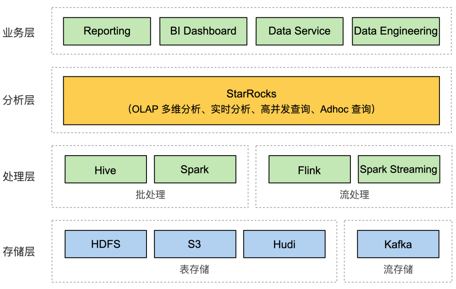Click the 批处理 caption

click(x=150, y=195)
